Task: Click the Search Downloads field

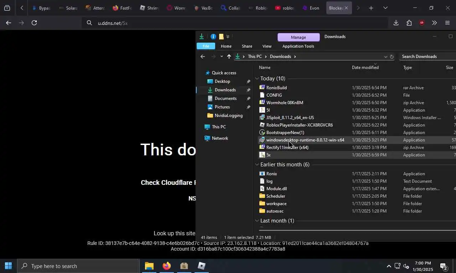Action: [427, 57]
